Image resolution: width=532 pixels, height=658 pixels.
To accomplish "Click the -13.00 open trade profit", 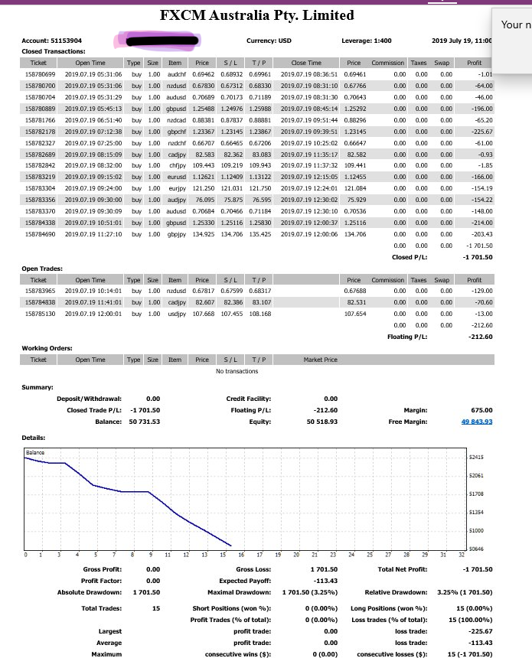I will coord(483,314).
